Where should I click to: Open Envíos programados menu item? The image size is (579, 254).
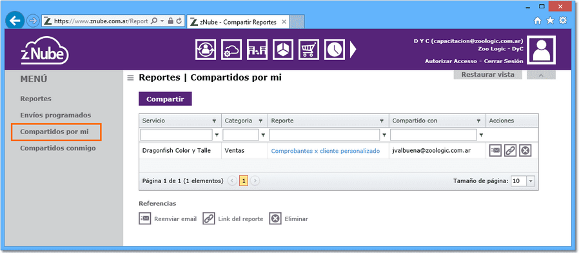(55, 115)
